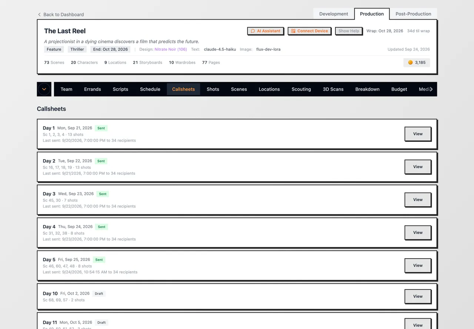Screen dimensions: 474x329
Task: Navigate to the Schedule section
Action: 150,89
